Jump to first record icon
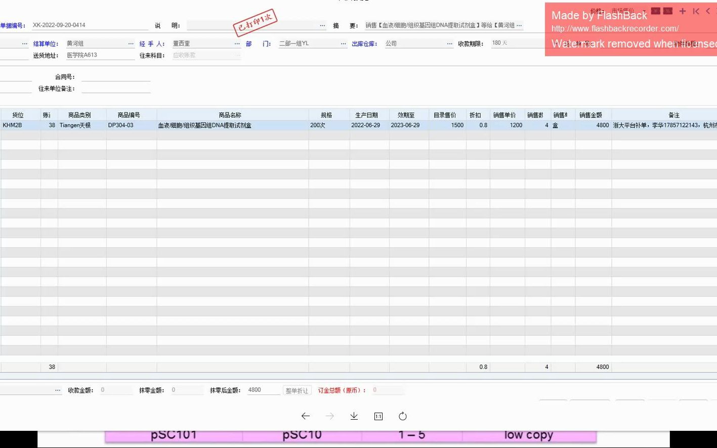 [696, 11]
